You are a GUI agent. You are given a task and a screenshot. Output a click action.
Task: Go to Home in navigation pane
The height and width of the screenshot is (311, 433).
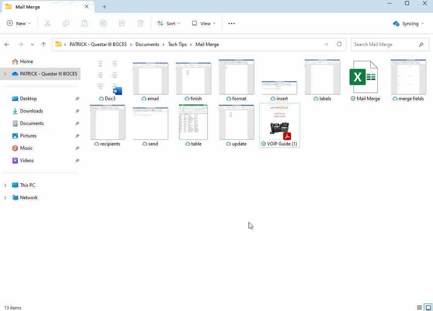(26, 61)
